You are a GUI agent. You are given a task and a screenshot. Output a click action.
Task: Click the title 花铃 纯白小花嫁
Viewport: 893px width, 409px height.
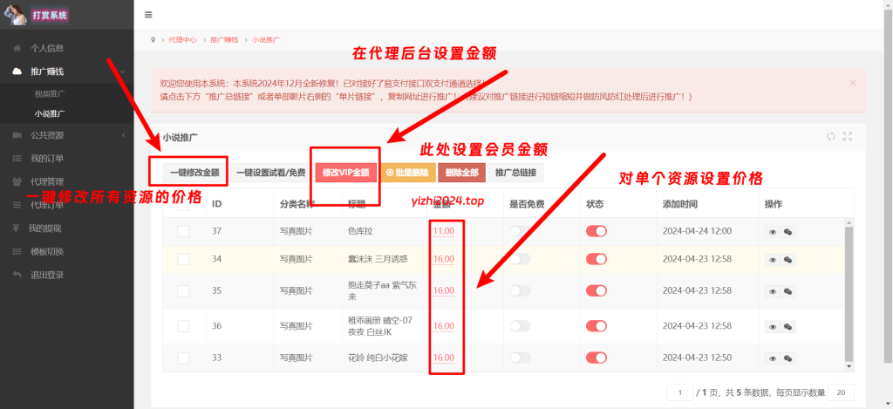(x=378, y=358)
